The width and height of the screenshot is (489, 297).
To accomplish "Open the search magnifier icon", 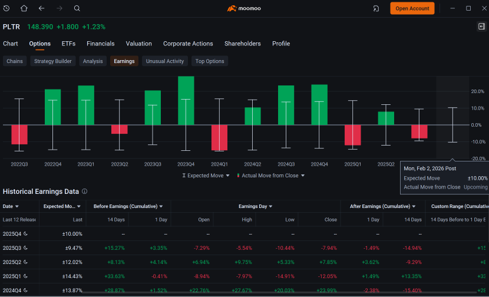I will point(77,8).
